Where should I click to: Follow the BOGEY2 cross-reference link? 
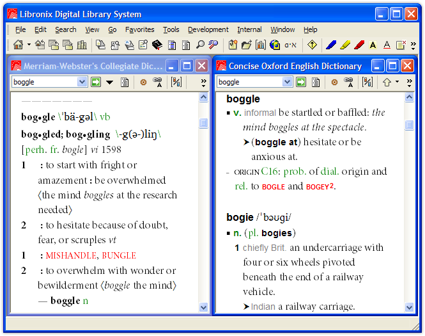tap(320, 186)
